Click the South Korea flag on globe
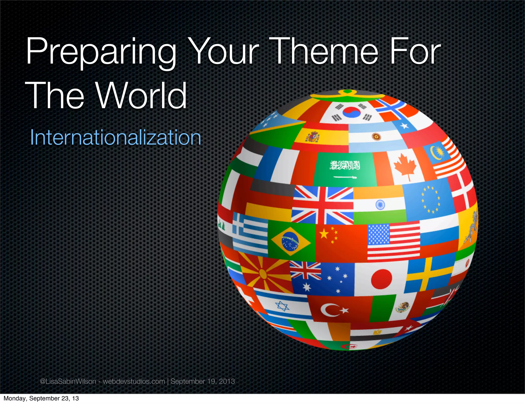Image resolution: width=525 pixels, height=404 pixels. 352,112
